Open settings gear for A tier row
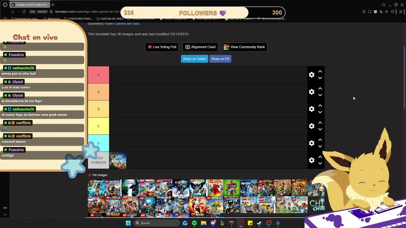This screenshot has height=228, width=406. (x=311, y=92)
